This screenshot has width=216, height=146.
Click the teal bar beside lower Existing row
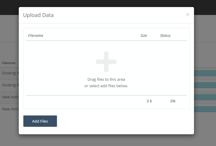(x=205, y=85)
